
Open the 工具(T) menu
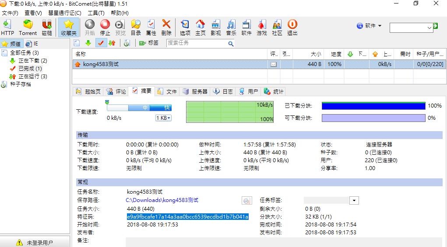click(x=96, y=13)
